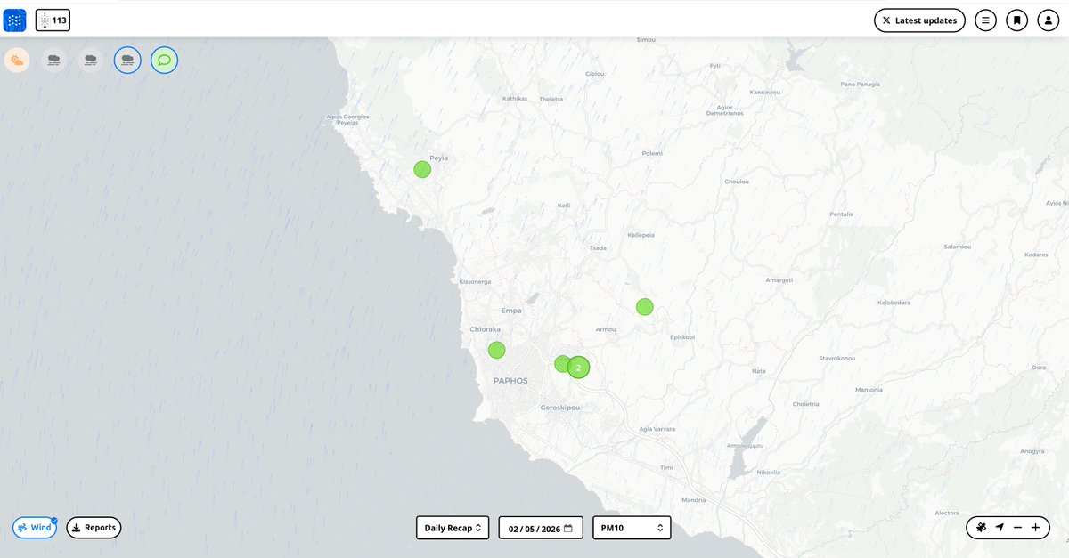Viewport: 1069px width, 558px height.
Task: Toggle the Wind overlay
Action: (x=35, y=528)
